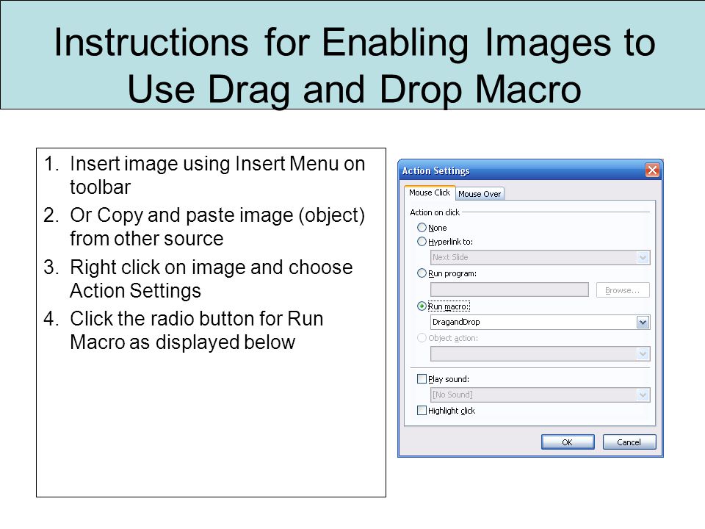Click the Cancel button
The width and height of the screenshot is (705, 529).
[x=629, y=442]
